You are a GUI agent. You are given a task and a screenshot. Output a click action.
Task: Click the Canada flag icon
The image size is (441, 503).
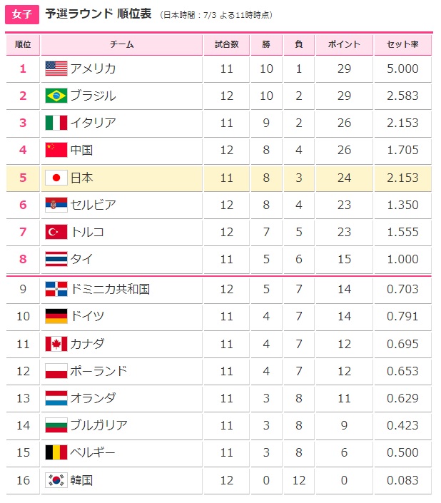coord(56,344)
